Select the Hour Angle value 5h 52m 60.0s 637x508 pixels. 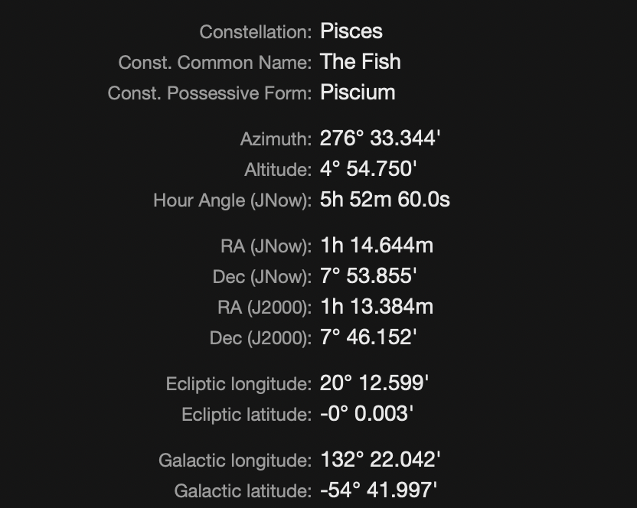pyautogui.click(x=385, y=200)
